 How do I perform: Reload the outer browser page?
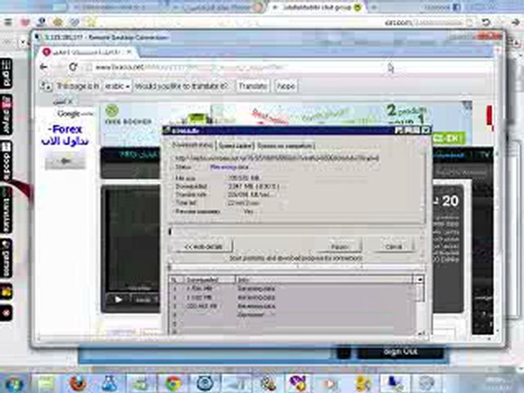(x=486, y=22)
